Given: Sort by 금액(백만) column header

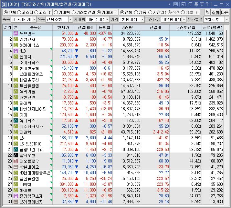Looking at the screenshot, I should pyautogui.click(x=213, y=27).
